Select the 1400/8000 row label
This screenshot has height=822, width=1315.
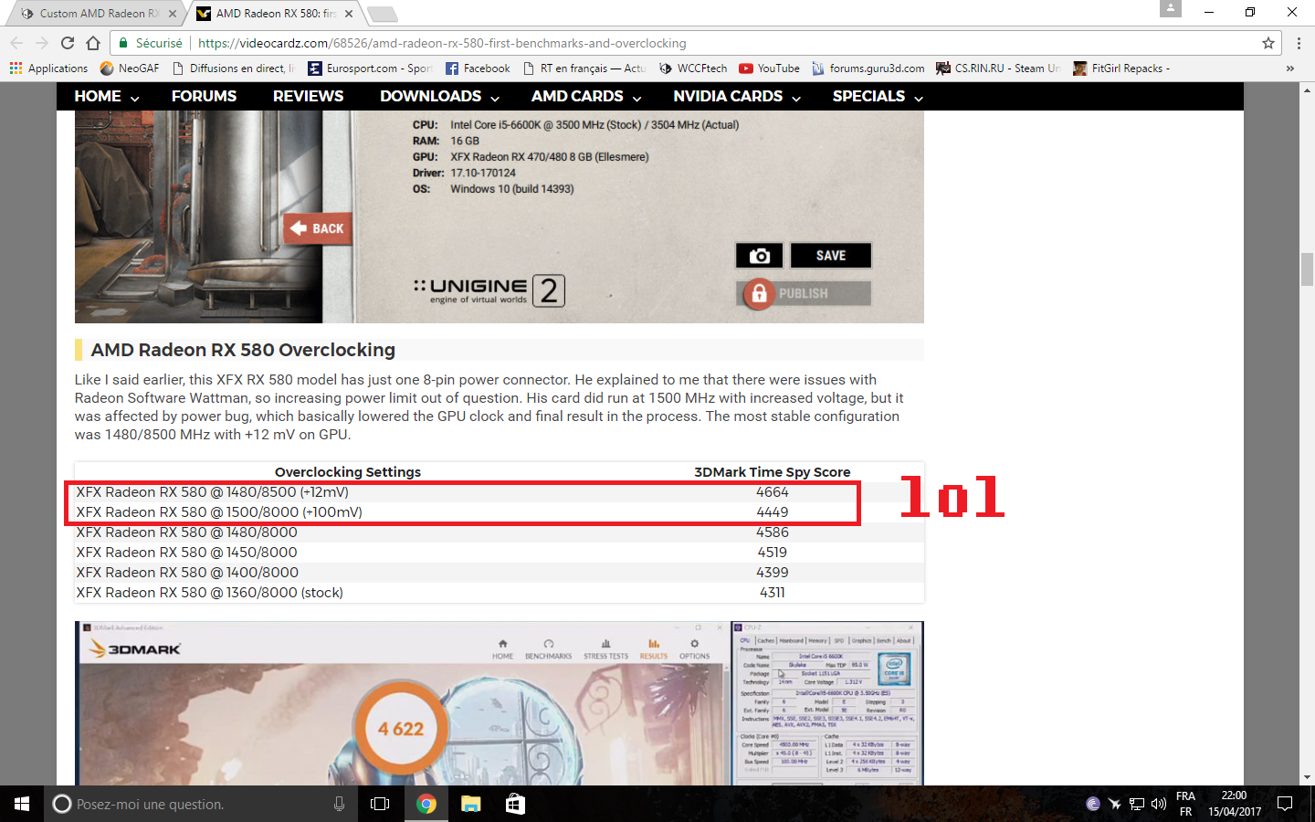pyautogui.click(x=187, y=573)
